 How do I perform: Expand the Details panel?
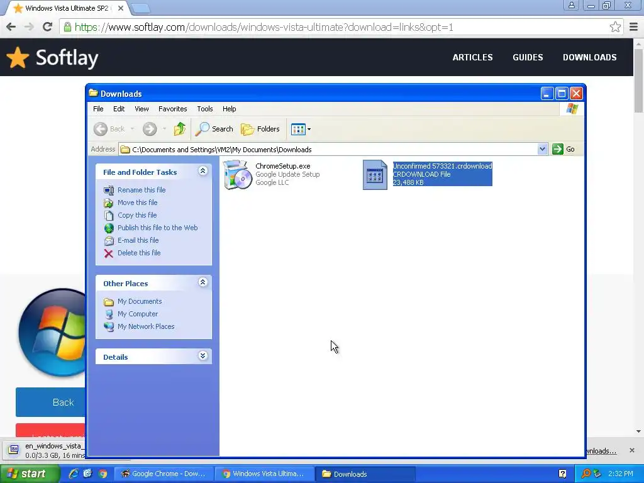(x=203, y=356)
